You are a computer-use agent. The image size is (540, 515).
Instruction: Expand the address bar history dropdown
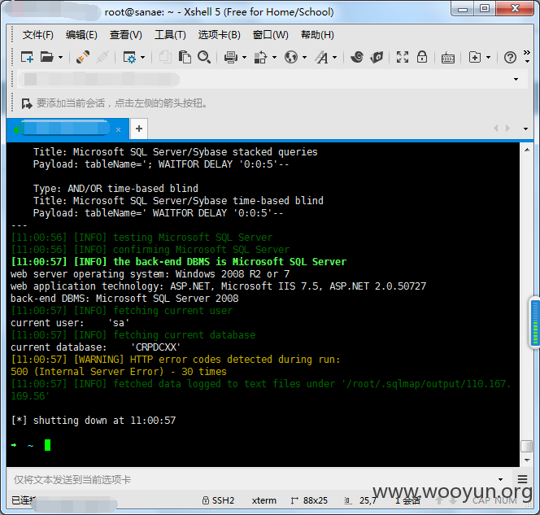(x=516, y=79)
